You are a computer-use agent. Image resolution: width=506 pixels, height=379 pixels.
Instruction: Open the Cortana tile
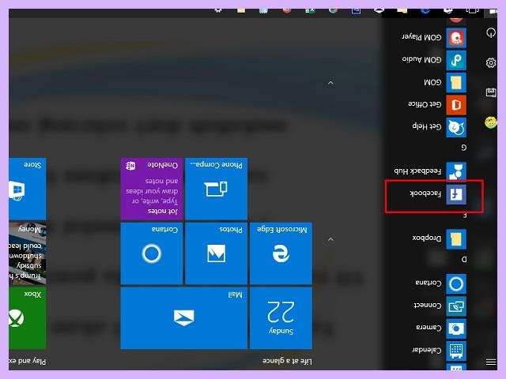click(152, 253)
